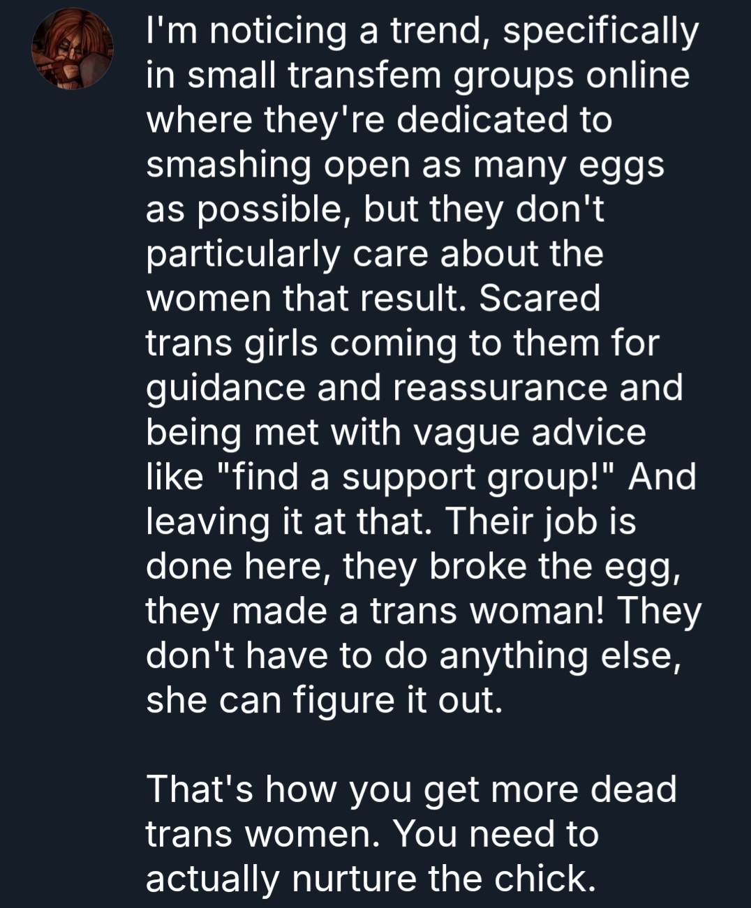Viewport: 751px width, 908px height.
Task: Click the word "Scared" in the post
Action: point(540,299)
